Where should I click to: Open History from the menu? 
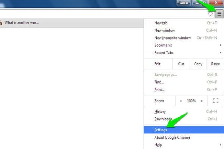pos(184,111)
